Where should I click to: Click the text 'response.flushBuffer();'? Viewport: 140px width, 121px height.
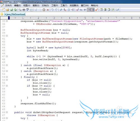pos(38,104)
